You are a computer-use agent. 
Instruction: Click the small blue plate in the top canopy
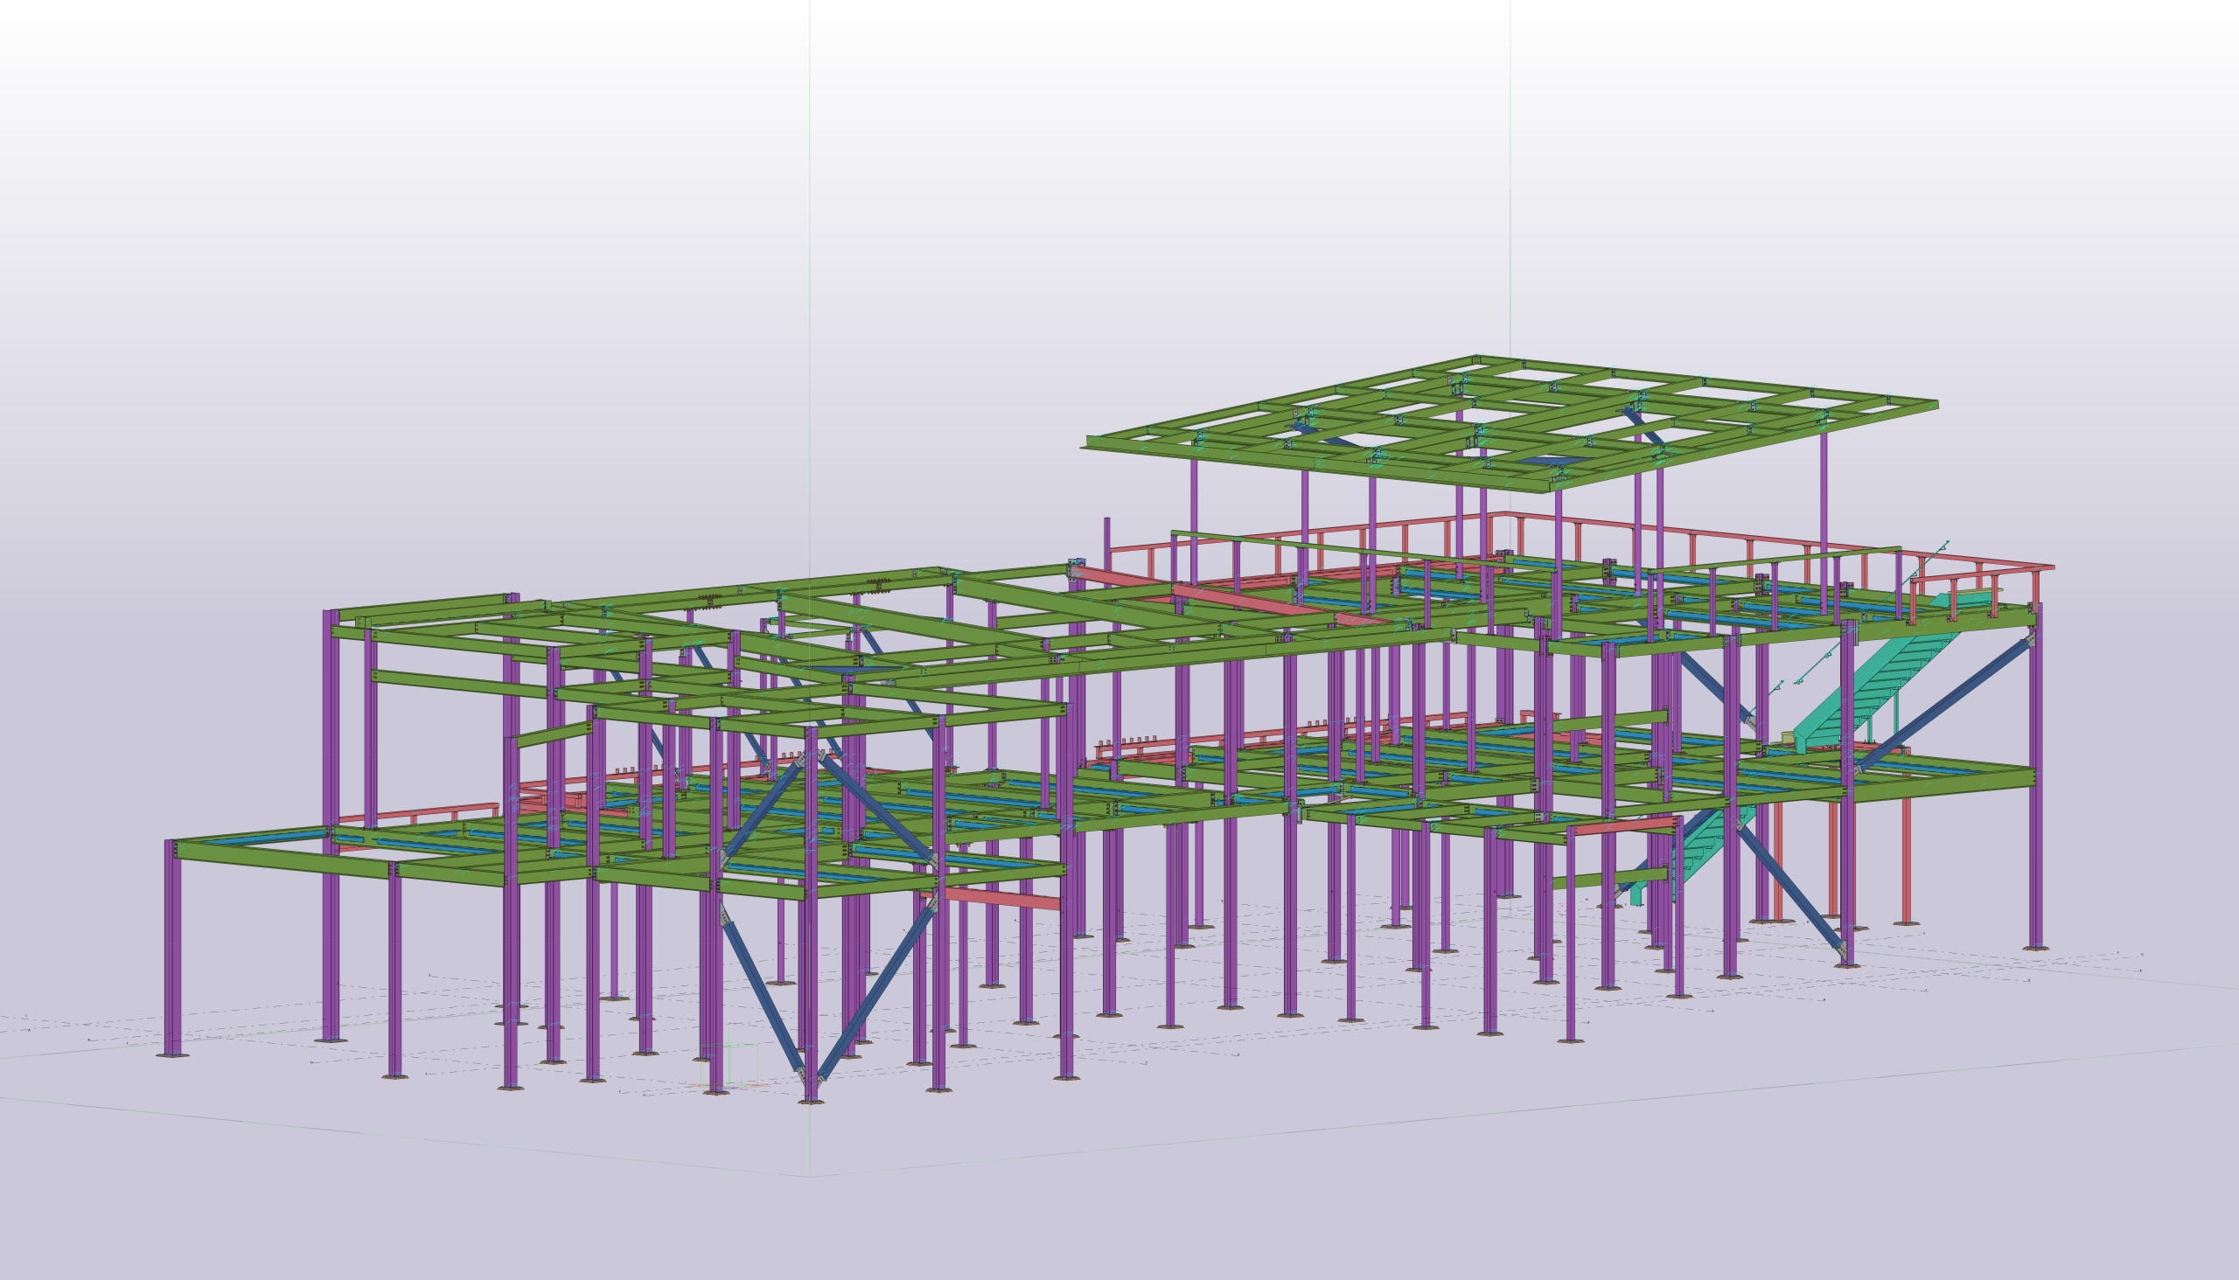click(x=1552, y=461)
